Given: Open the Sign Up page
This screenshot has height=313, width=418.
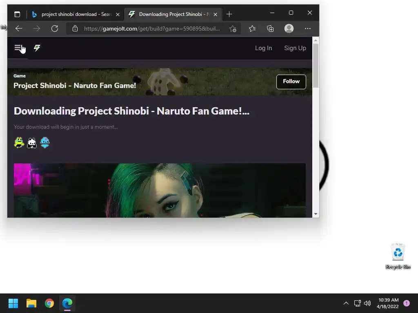Looking at the screenshot, I should 295,48.
